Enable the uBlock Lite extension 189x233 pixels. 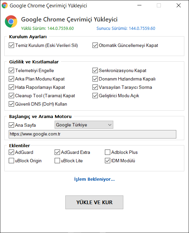(x=57, y=161)
